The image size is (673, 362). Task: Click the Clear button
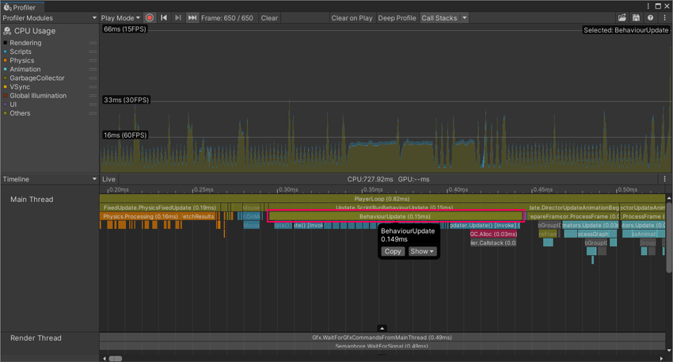(269, 17)
